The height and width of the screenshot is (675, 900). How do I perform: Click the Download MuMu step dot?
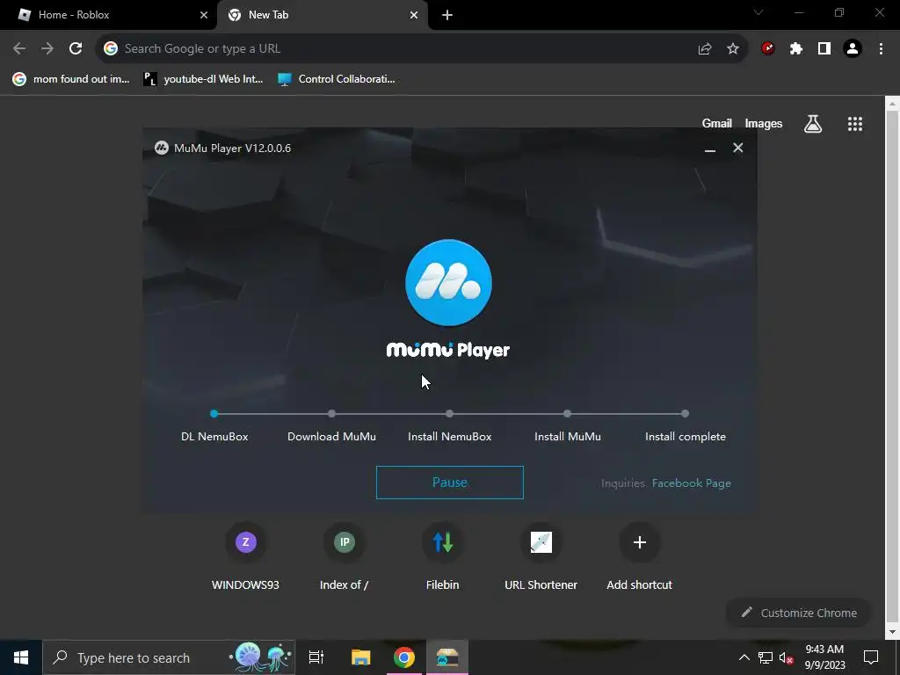(x=331, y=413)
